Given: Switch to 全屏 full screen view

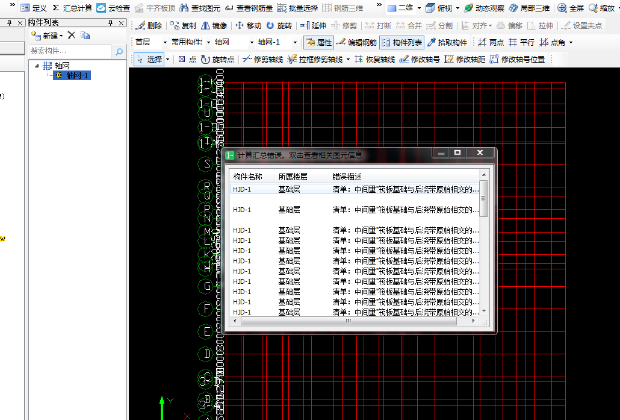Looking at the screenshot, I should pyautogui.click(x=571, y=8).
